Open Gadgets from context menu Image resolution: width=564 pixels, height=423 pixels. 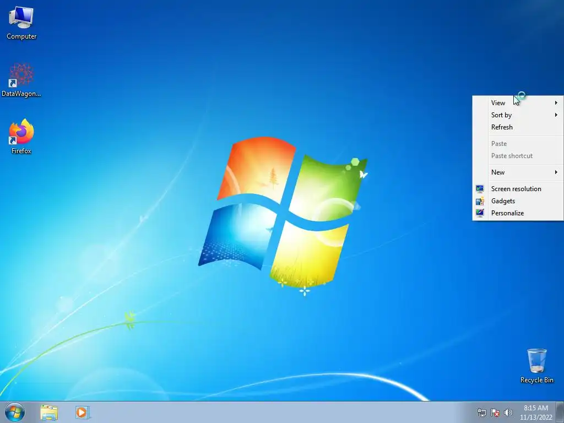tap(518, 201)
